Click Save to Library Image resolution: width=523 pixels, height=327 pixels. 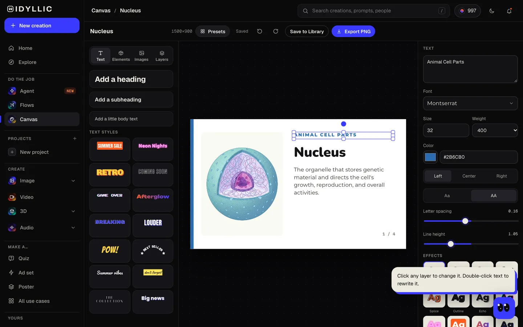(307, 31)
